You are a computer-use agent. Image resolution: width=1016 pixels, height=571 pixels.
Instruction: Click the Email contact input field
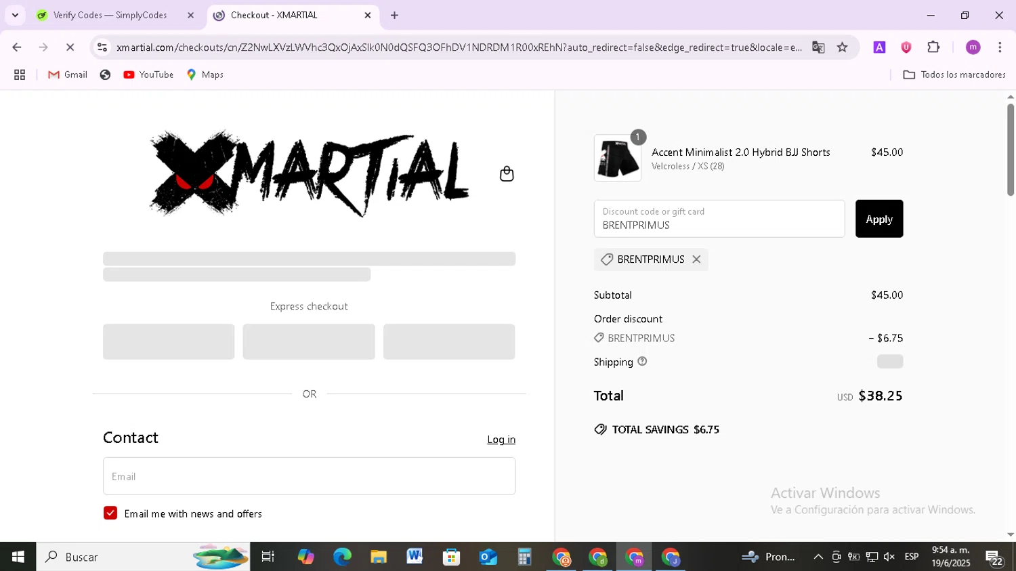coord(309,476)
